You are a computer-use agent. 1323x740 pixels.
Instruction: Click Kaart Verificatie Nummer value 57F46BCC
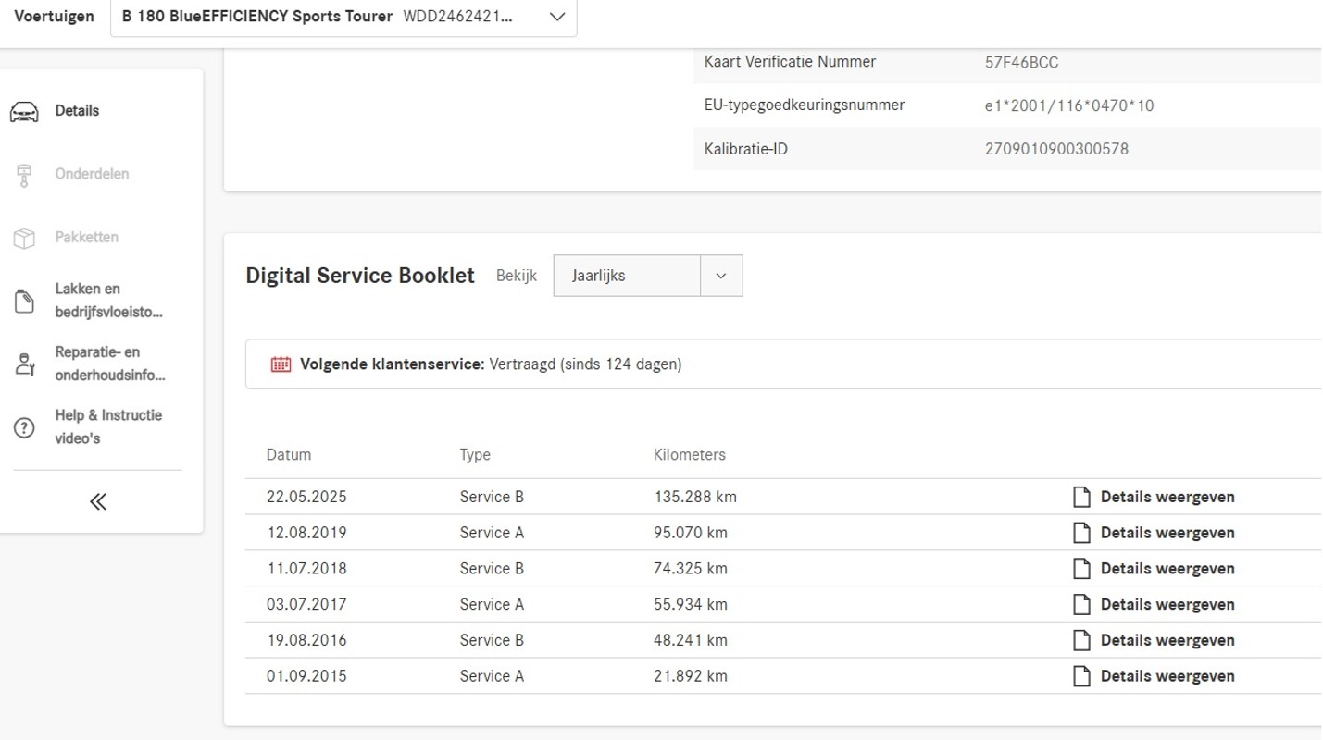click(1021, 63)
